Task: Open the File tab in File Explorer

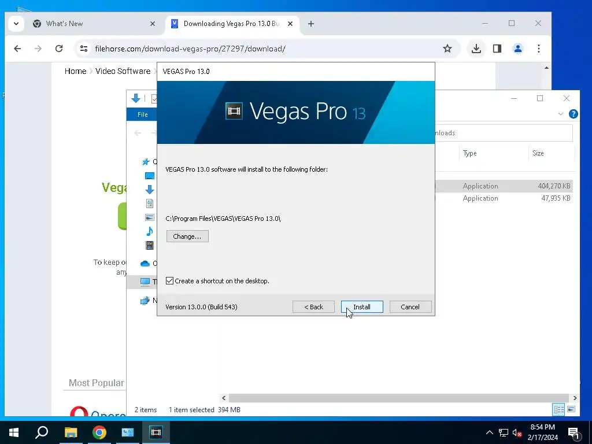Action: [x=142, y=114]
